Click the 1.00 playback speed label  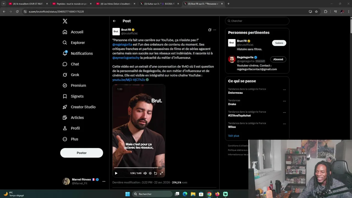pyautogui.click(x=120, y=89)
